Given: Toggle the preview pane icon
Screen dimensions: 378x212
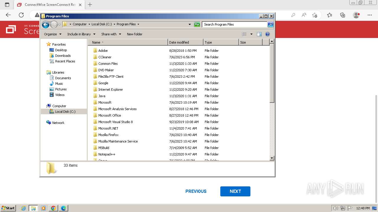Looking at the screenshot, I should tap(259, 34).
